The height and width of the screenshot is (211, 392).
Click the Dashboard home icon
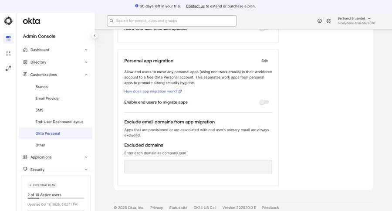point(25,50)
